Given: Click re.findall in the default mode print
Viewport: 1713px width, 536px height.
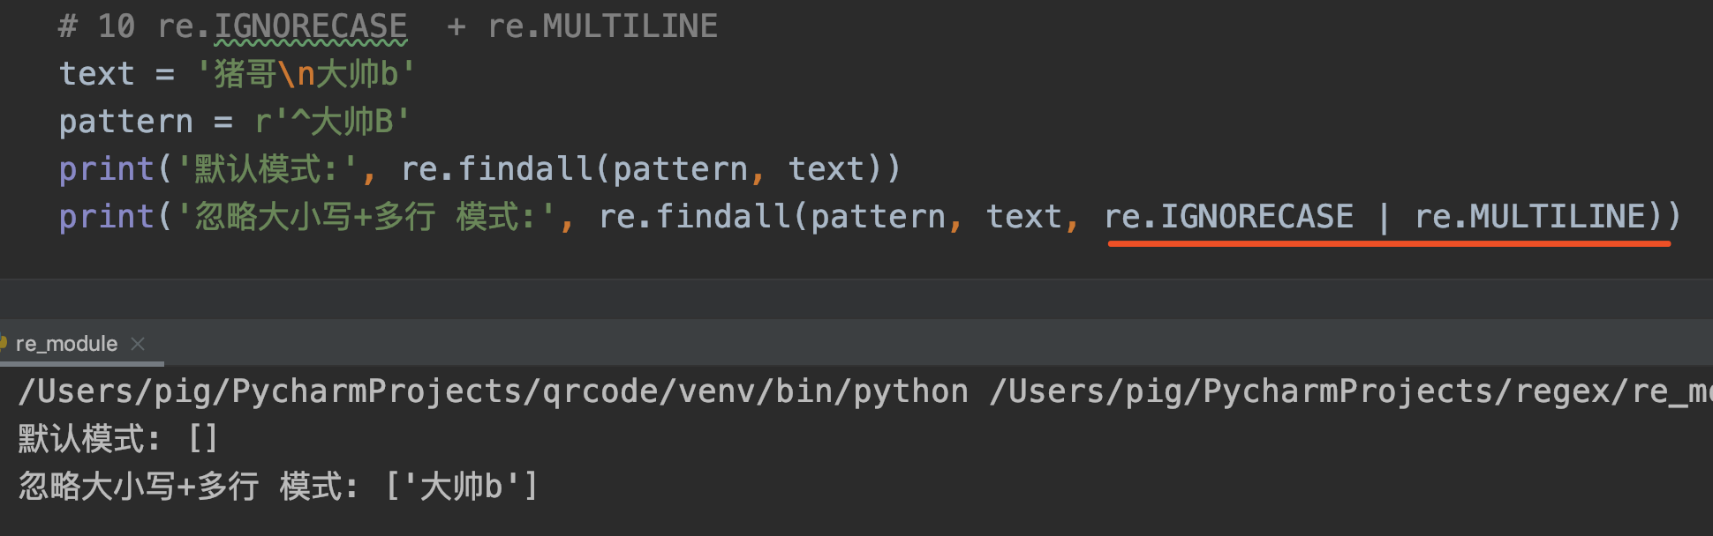Looking at the screenshot, I should [497, 168].
